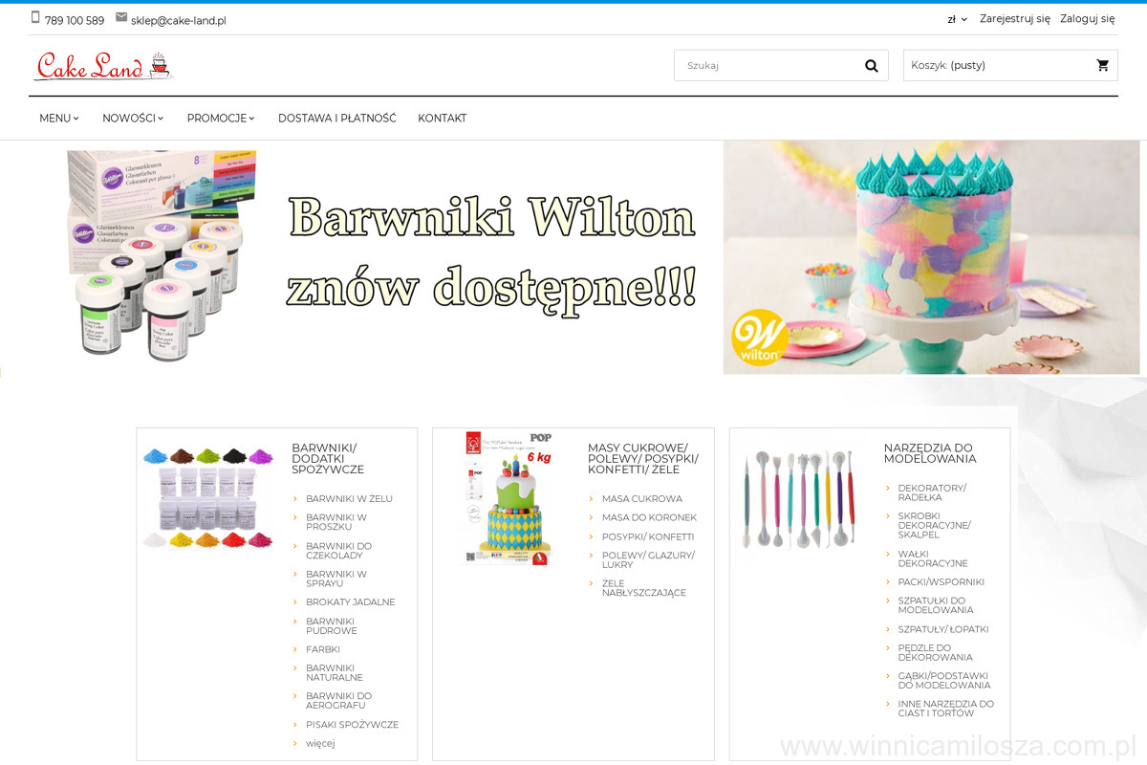Viewport: 1147px width, 765px height.
Task: Open the DOSTAWA I PŁATNOŚĆ page
Action: click(336, 119)
